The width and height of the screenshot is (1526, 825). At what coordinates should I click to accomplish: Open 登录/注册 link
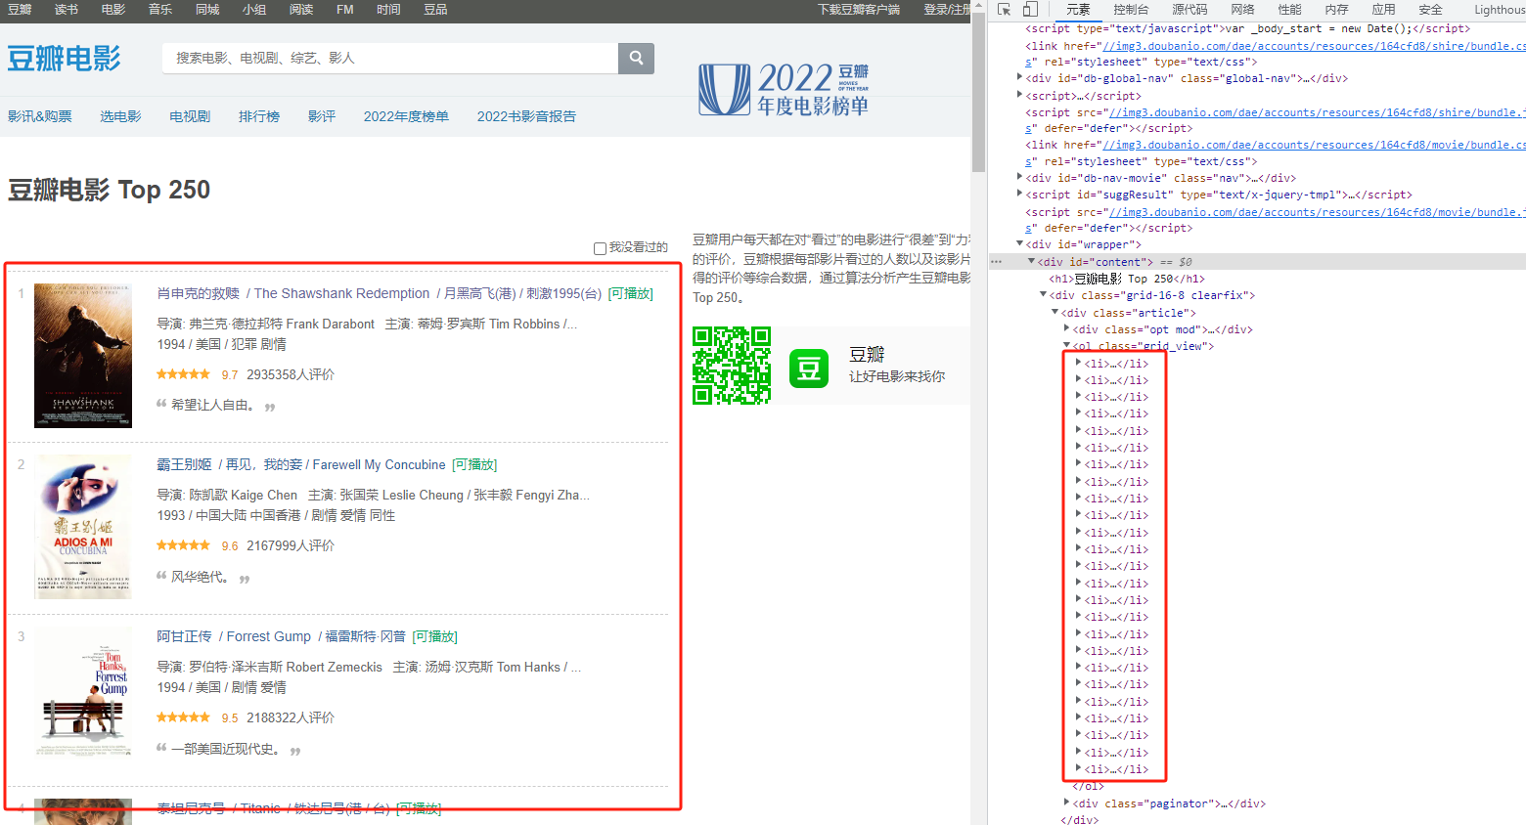(946, 10)
